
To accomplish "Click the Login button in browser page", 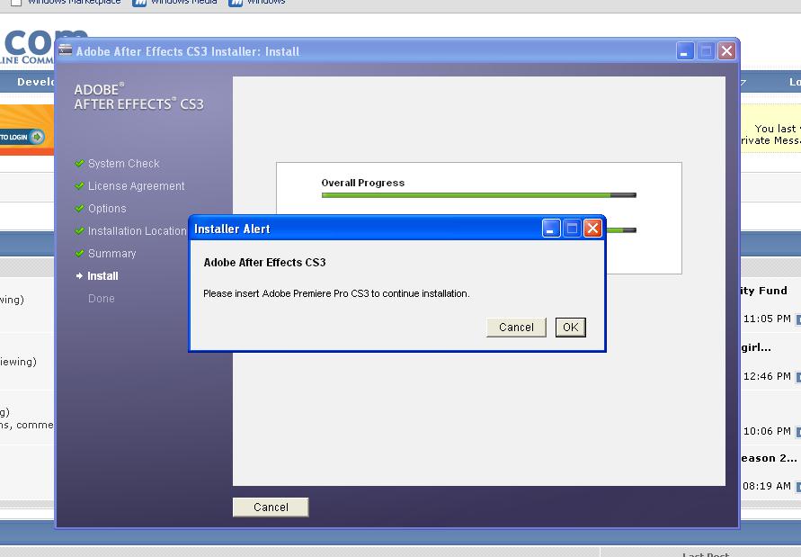I will pyautogui.click(x=22, y=137).
